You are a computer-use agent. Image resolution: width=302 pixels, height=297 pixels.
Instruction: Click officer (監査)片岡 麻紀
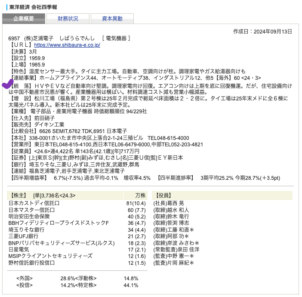tap(173, 263)
